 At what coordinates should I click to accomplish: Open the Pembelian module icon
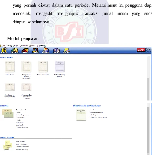pyautogui.click(x=36, y=50)
